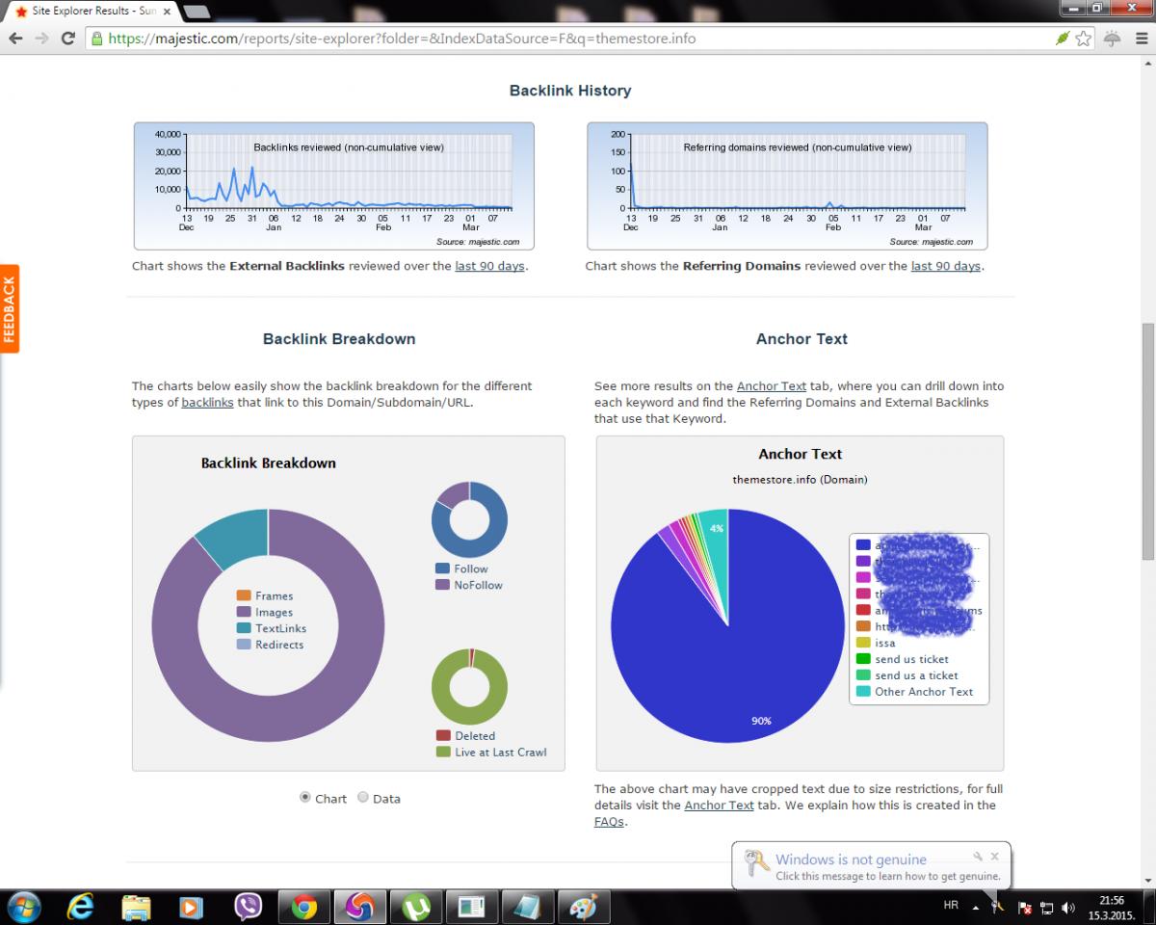Viewport: 1156px width, 925px height.
Task: Bookmark this page with the star icon
Action: pyautogui.click(x=1084, y=39)
